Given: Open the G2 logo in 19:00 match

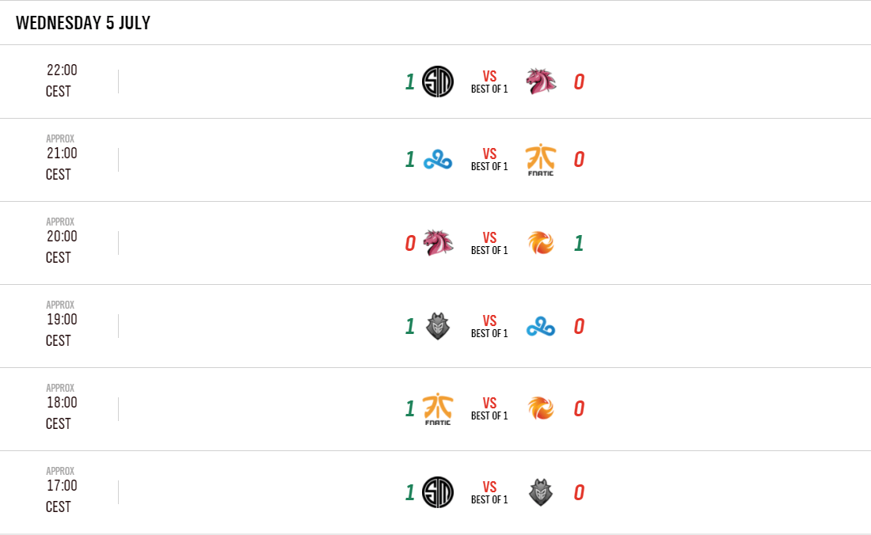Looking at the screenshot, I should coord(437,326).
